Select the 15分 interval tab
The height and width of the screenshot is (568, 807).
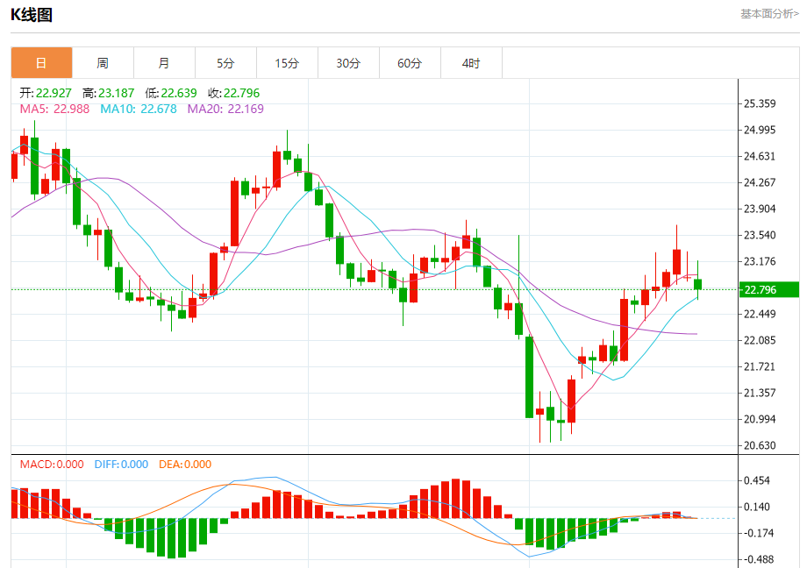287,63
